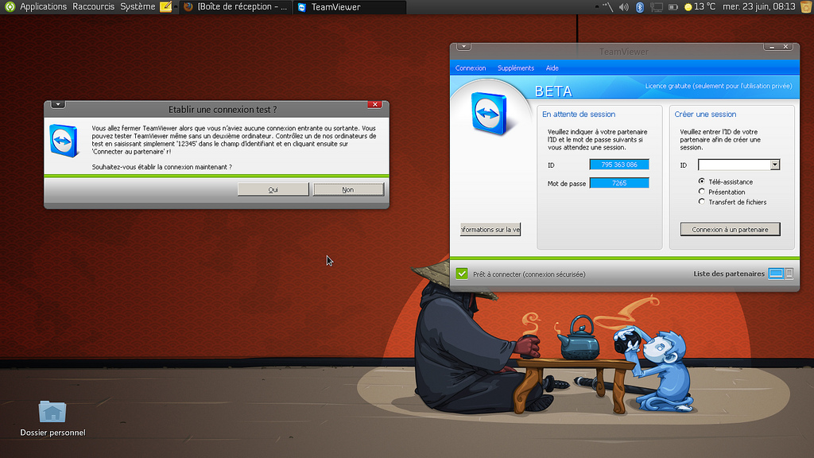
Task: Click the 13 °C temperature reading
Action: tap(705, 6)
